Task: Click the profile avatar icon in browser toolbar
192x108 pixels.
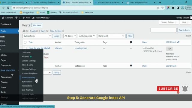Action: [182, 8]
